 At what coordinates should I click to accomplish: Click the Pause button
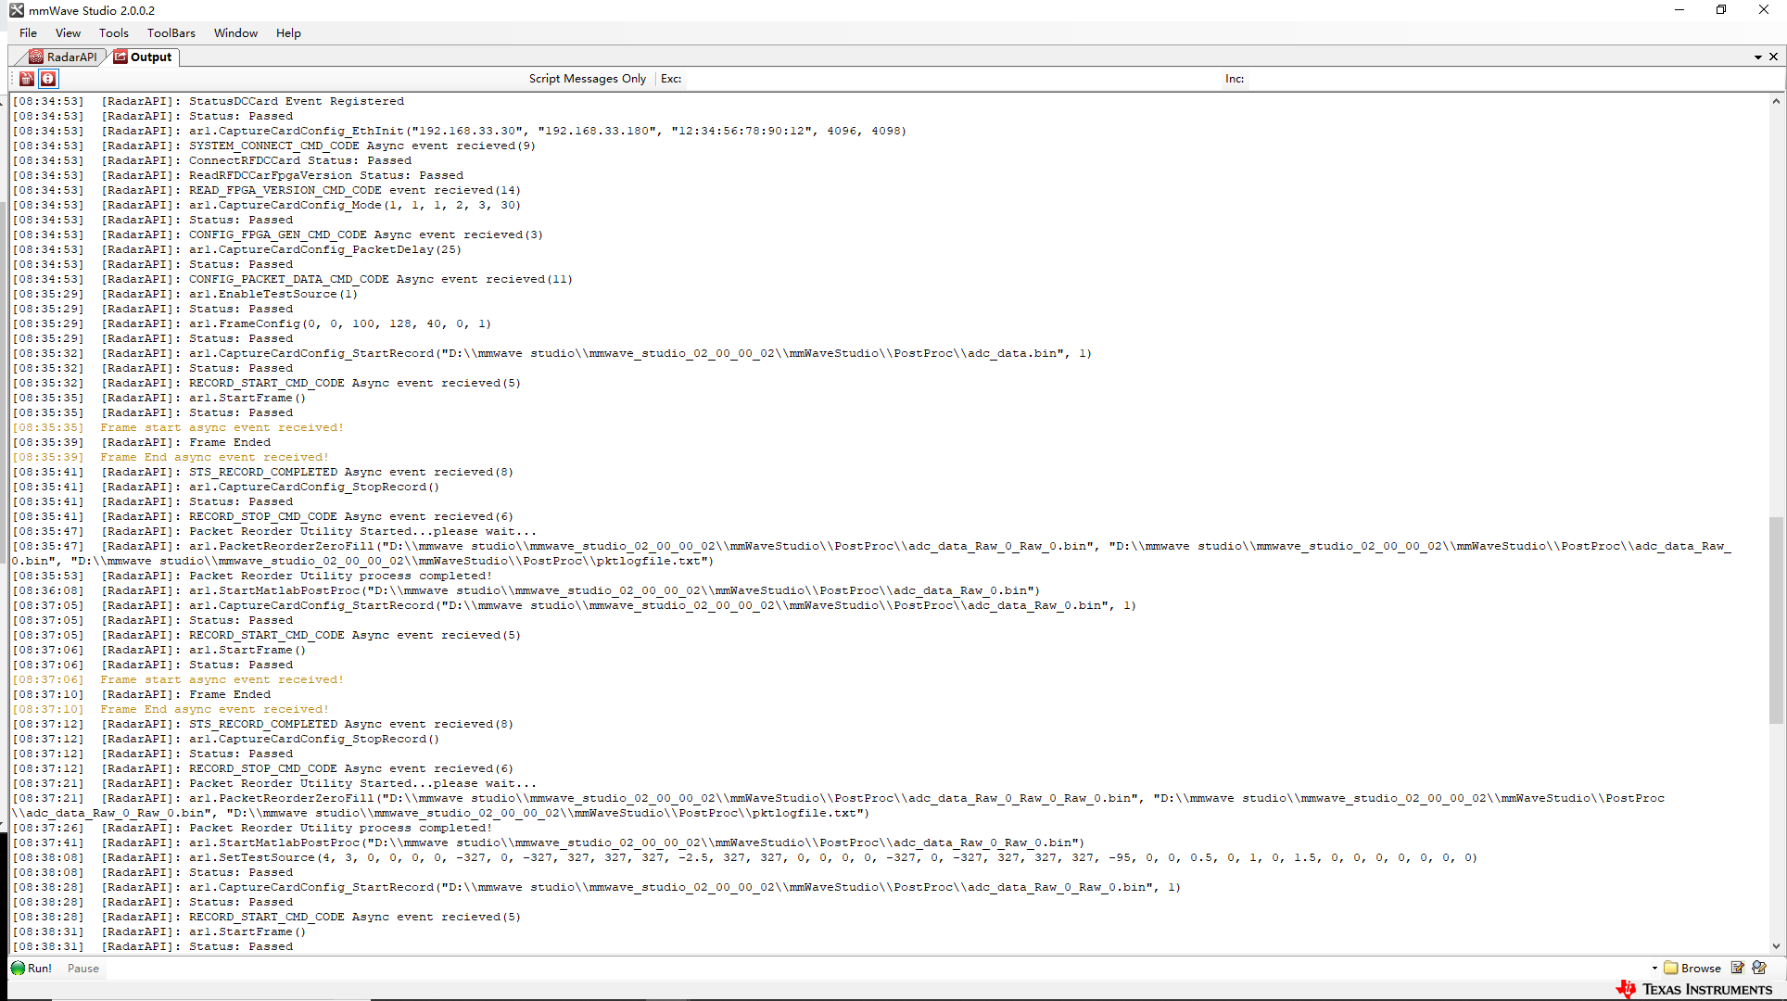pyautogui.click(x=82, y=969)
